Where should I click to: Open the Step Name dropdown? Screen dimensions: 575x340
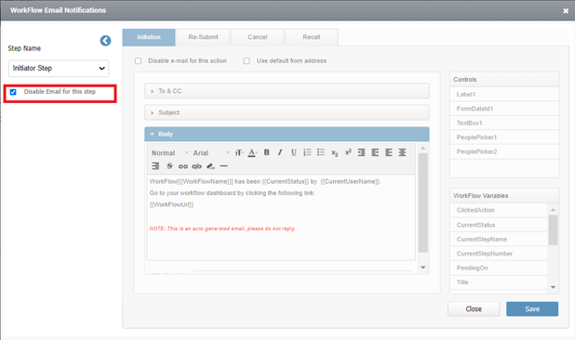[59, 69]
